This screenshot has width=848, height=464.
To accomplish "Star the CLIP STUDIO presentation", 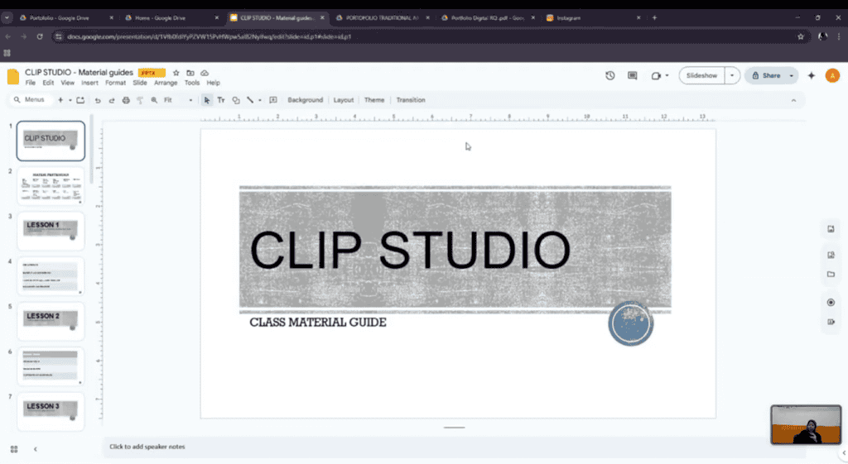I will tap(176, 73).
